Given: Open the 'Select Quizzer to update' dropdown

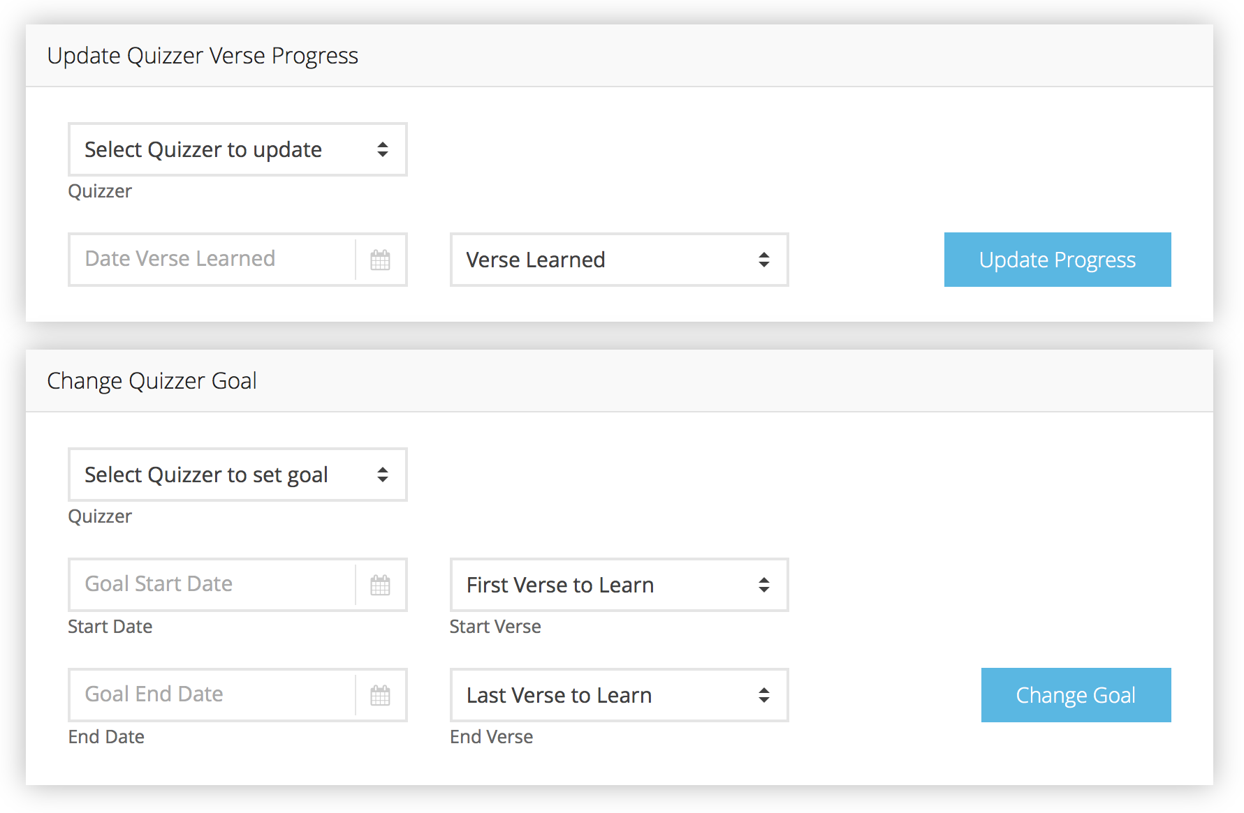Looking at the screenshot, I should (237, 150).
